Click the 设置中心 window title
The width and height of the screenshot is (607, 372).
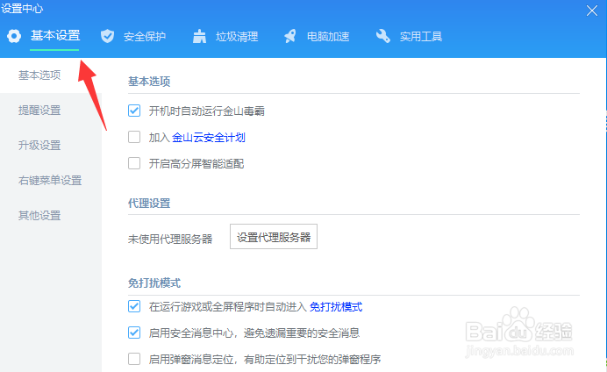[x=22, y=8]
